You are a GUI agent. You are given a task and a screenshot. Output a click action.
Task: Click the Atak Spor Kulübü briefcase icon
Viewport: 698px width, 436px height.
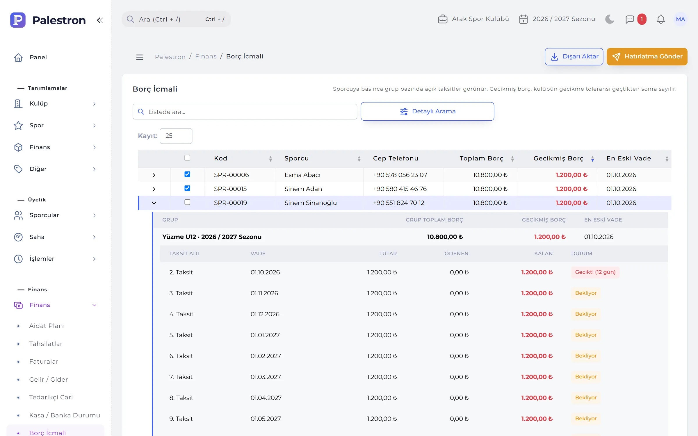pyautogui.click(x=443, y=19)
